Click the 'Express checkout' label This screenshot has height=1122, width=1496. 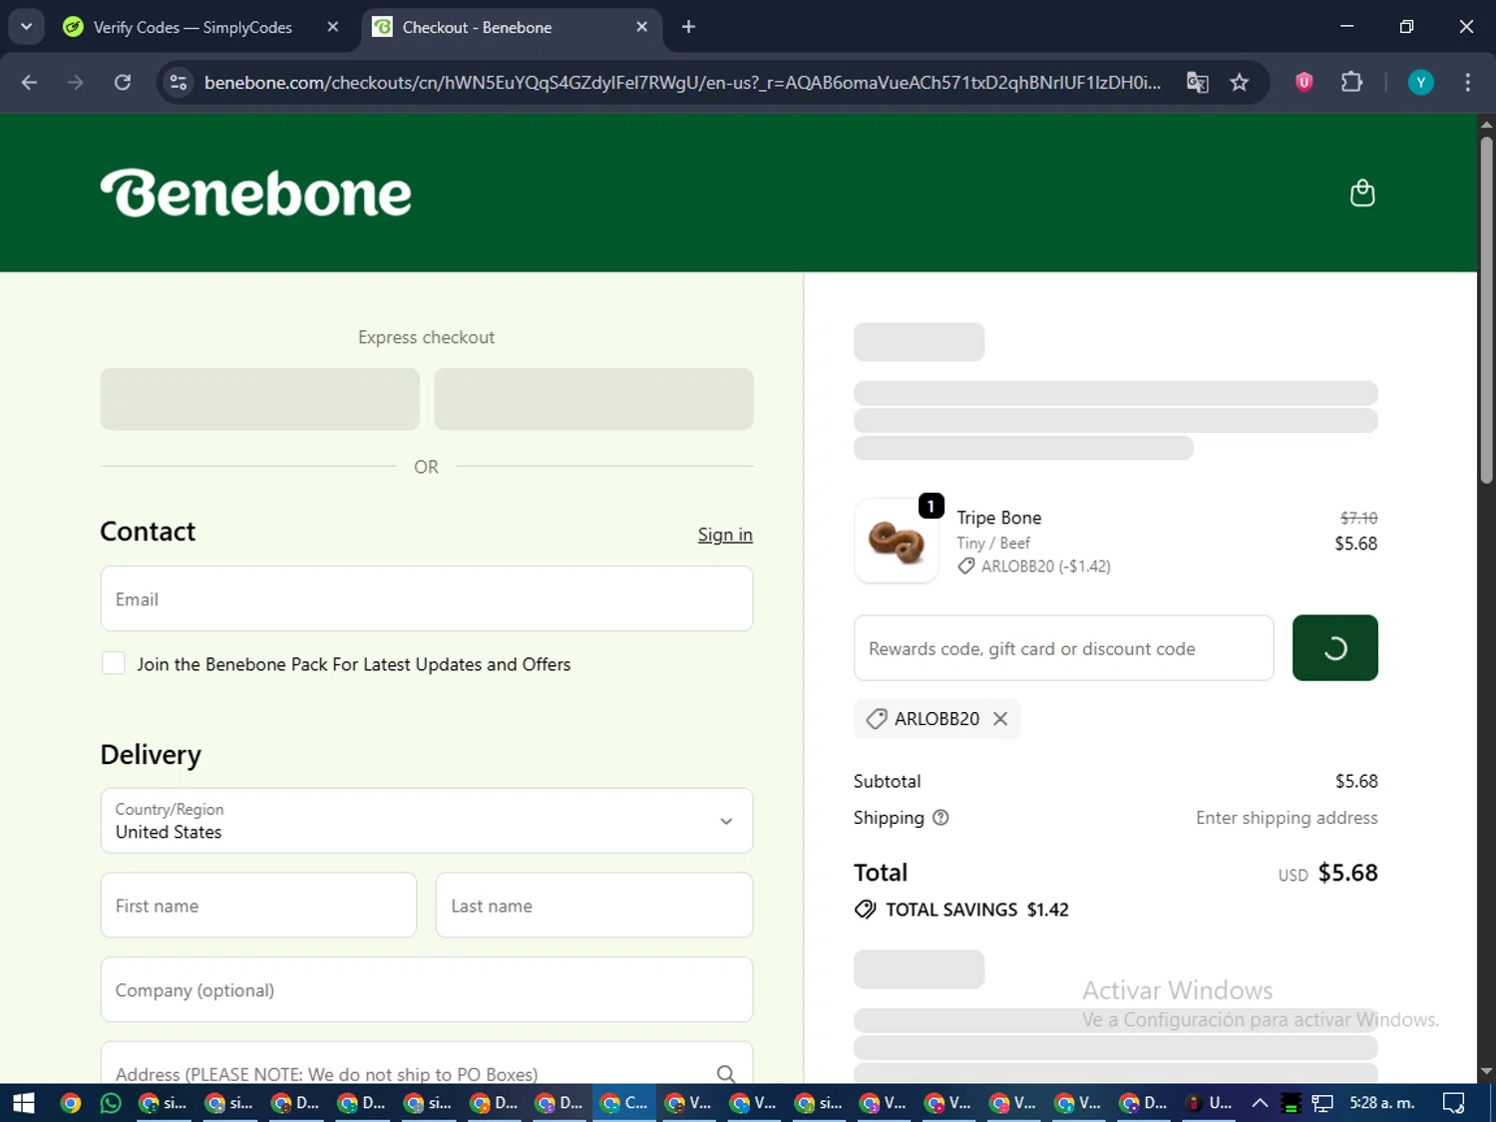[x=426, y=337]
